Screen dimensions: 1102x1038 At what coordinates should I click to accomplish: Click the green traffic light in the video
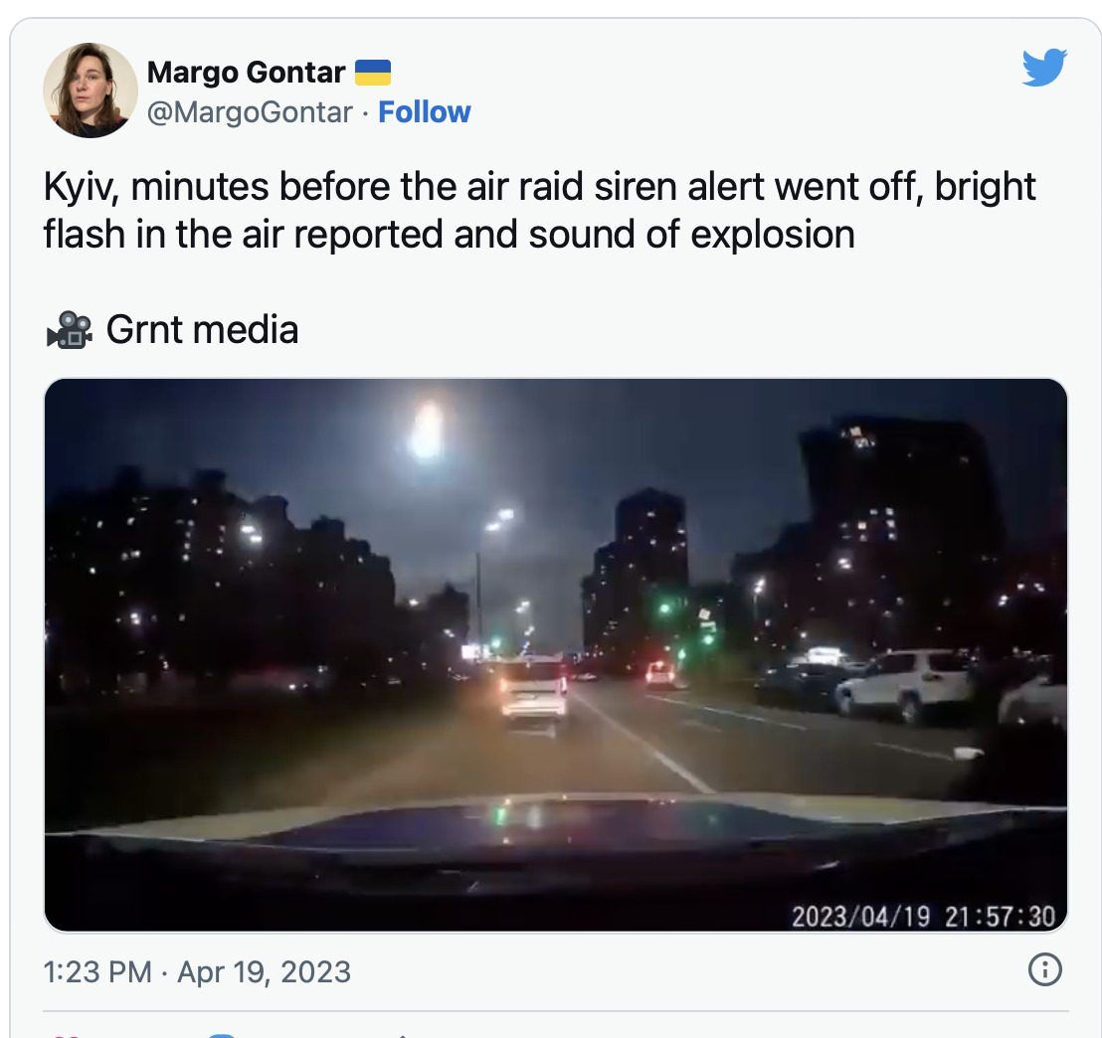(664, 607)
